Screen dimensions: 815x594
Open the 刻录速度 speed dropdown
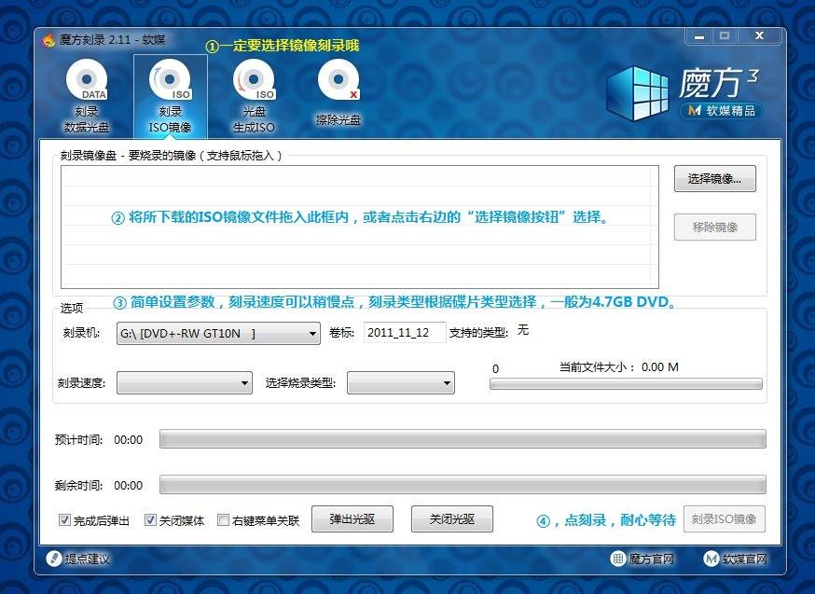185,383
